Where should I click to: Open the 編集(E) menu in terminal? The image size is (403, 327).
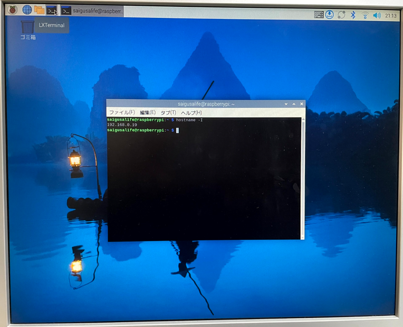[148, 113]
